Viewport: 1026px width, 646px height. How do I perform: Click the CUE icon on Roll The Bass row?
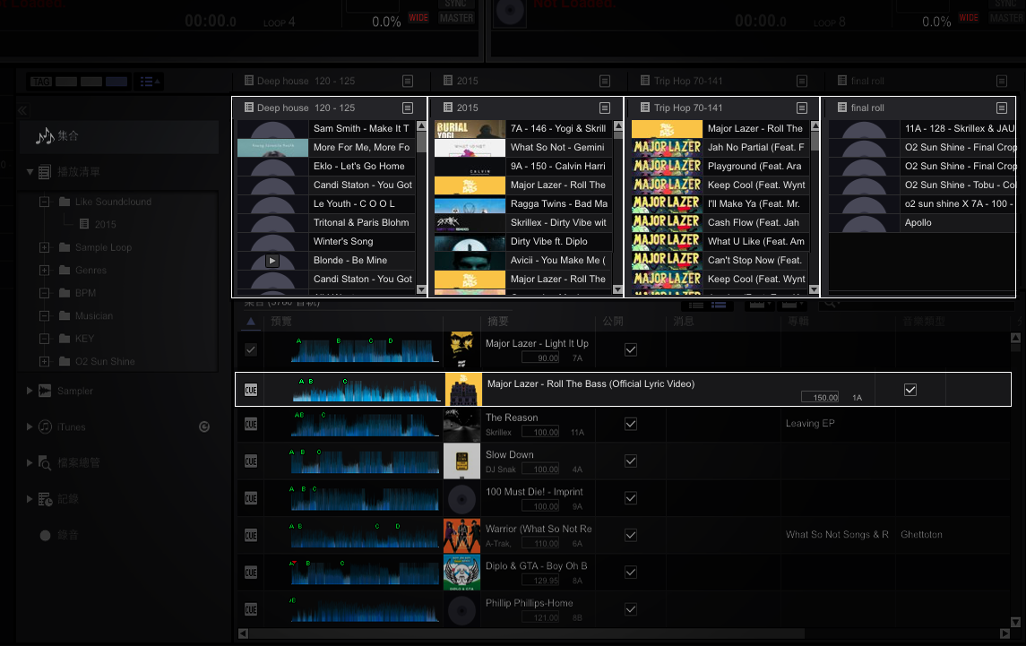pyautogui.click(x=251, y=390)
